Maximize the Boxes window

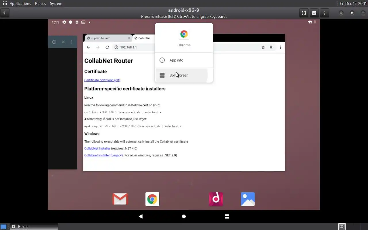[352, 13]
